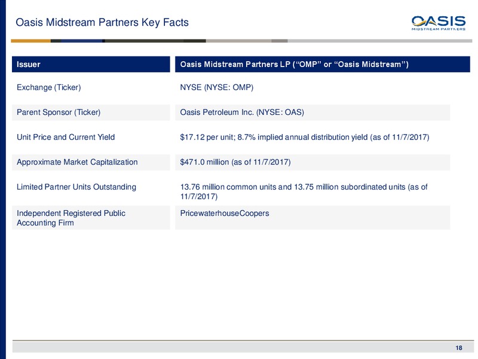The width and height of the screenshot is (478, 359).
Task: Click the 'Unit Price and Current Yield' label
Action: pos(66,137)
